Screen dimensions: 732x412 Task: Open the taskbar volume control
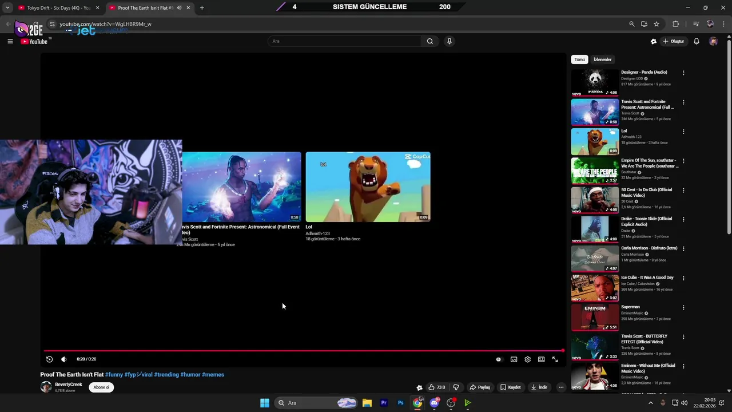tap(685, 403)
